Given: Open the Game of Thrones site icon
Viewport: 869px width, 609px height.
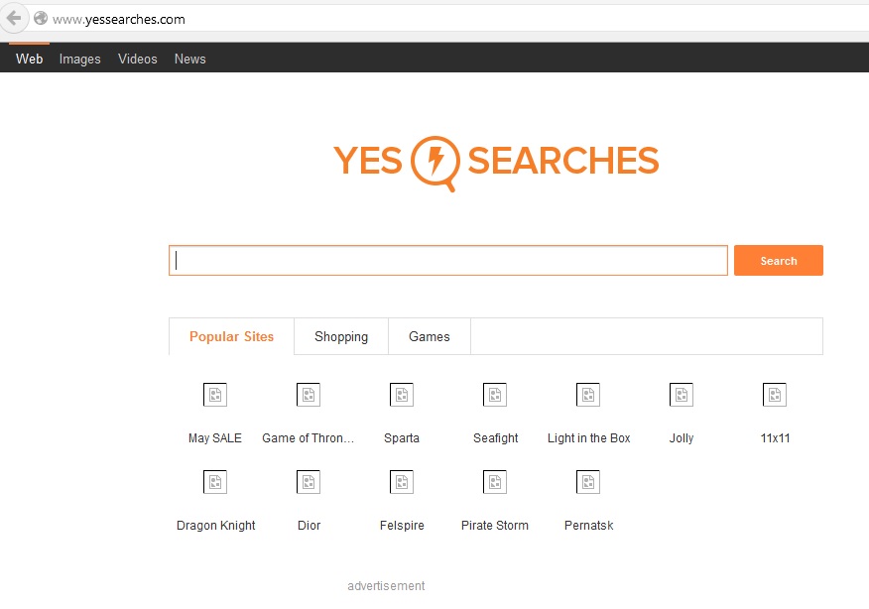Looking at the screenshot, I should pos(309,395).
